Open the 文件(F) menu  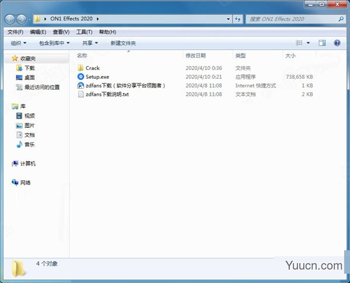pos(15,32)
